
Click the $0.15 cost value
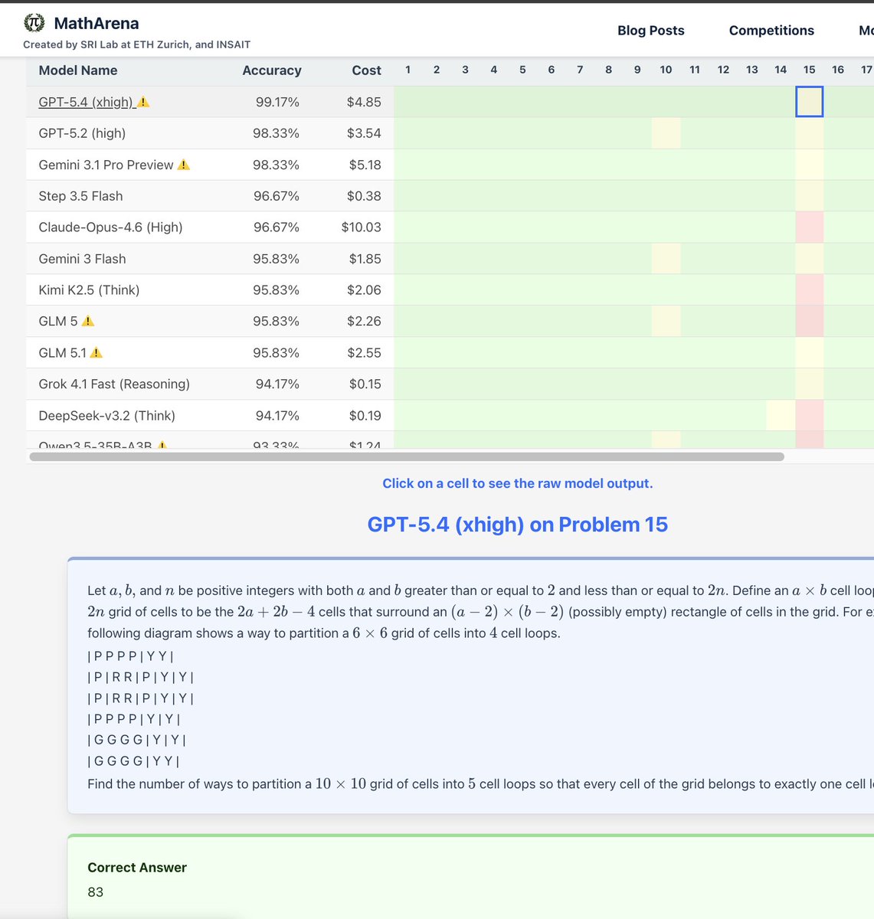364,384
